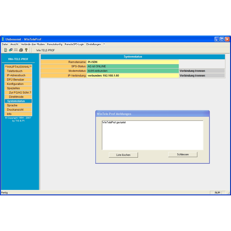Close the WinTeleProf main window
Screen dimensions: 231x231
coord(227,39)
